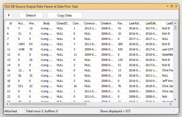Click Attached status bar text
Screen dimensions: 182x117
(x=11, y=111)
